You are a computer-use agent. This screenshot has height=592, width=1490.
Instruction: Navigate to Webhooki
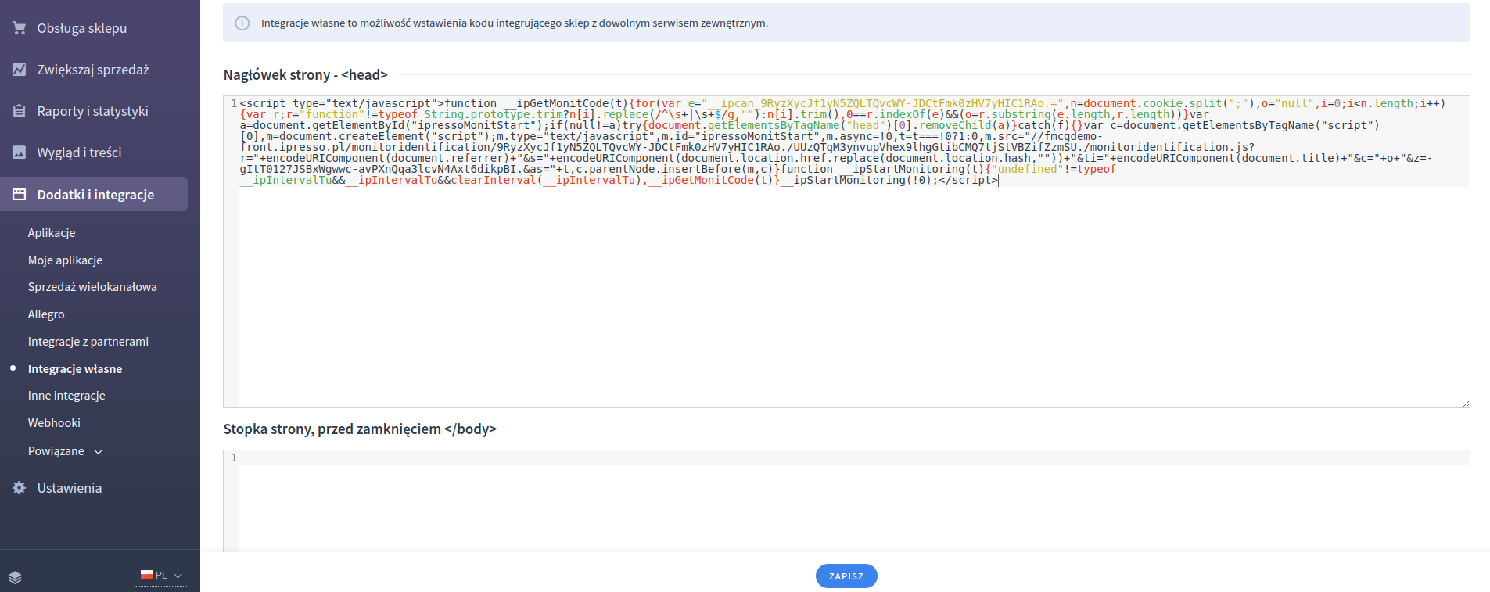click(54, 423)
